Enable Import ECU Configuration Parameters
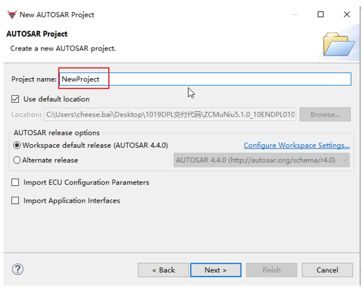This screenshot has height=292, width=363. pos(15,182)
